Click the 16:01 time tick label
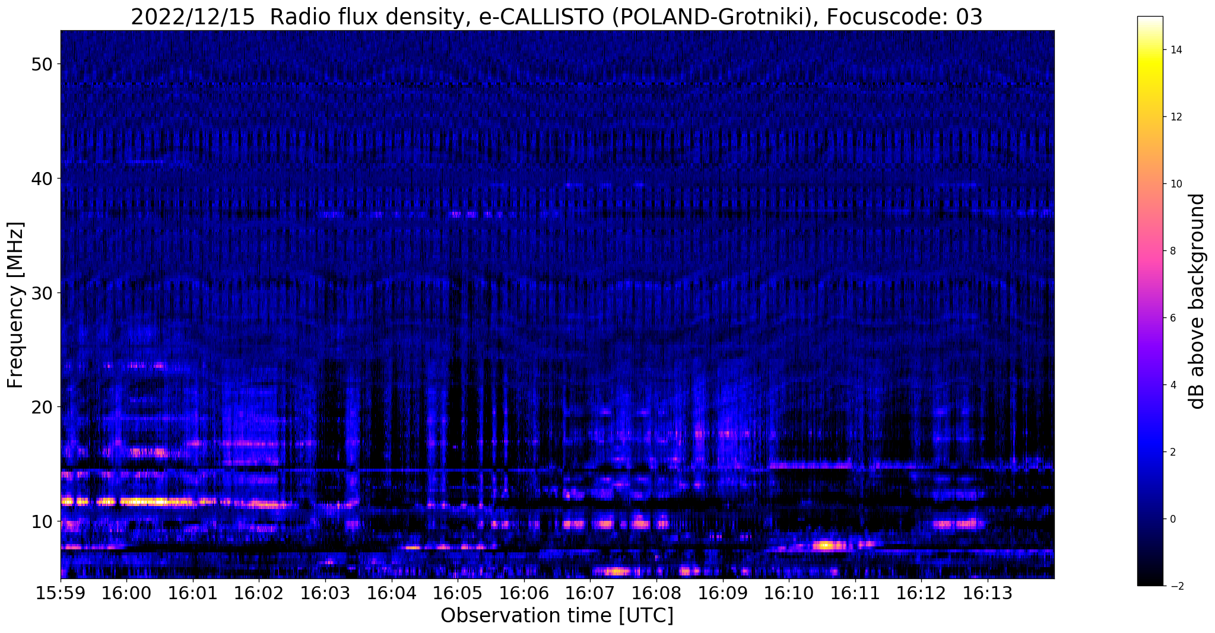Screen dimensions: 1215x633 [x=193, y=593]
